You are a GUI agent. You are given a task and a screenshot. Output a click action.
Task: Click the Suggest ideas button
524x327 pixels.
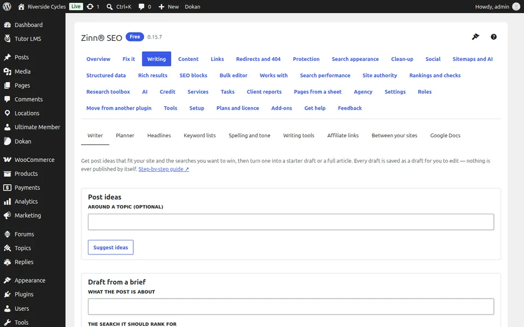click(x=111, y=247)
